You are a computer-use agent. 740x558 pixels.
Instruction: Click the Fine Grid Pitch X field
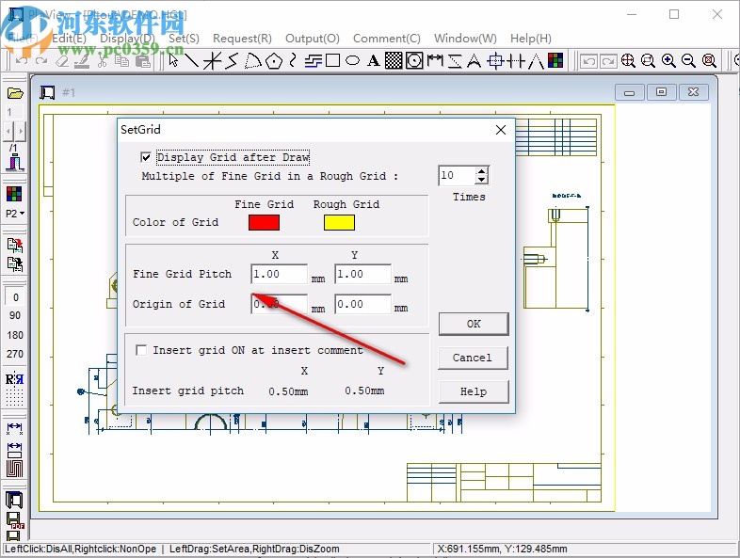click(279, 274)
